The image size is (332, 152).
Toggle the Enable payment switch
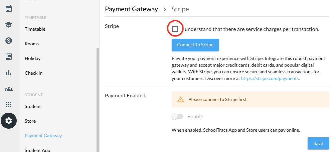177,116
